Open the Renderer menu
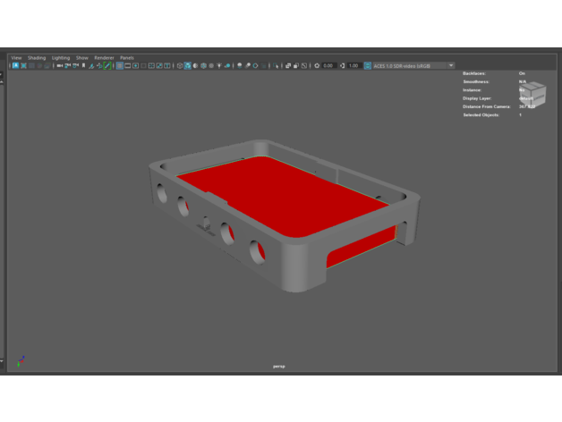The width and height of the screenshot is (562, 422). (x=104, y=57)
